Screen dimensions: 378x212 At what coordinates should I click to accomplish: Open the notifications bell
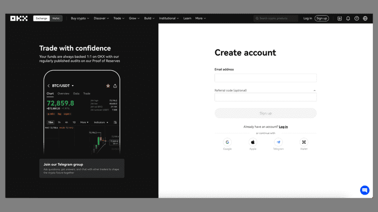348,18
